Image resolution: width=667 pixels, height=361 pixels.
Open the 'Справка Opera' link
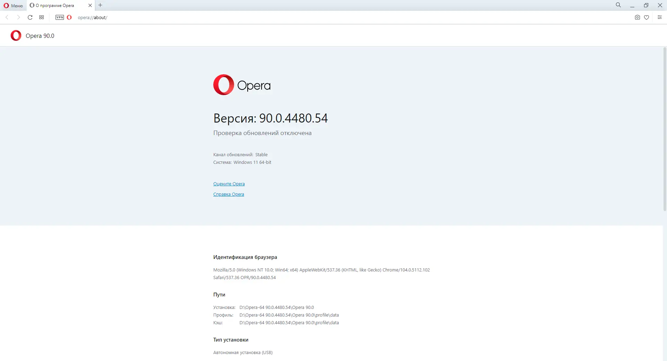point(229,194)
